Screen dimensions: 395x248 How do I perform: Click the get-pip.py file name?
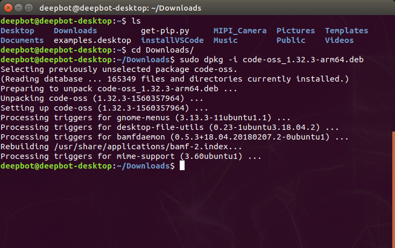165,31
